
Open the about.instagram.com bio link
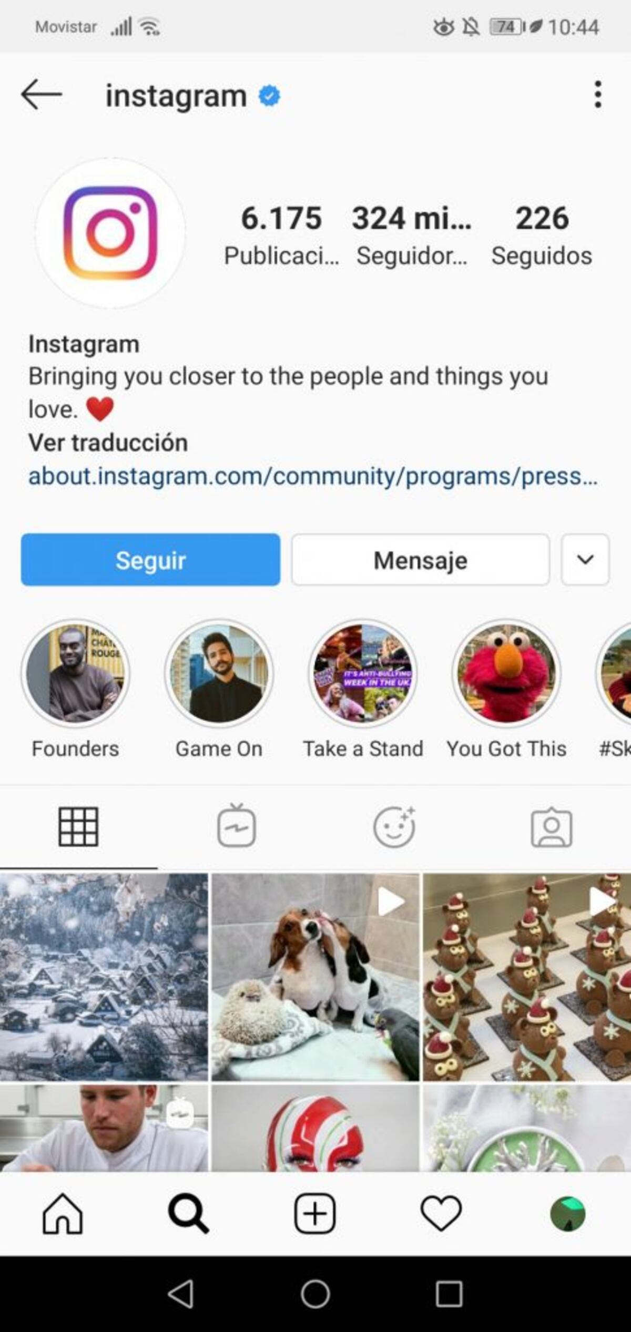click(313, 476)
